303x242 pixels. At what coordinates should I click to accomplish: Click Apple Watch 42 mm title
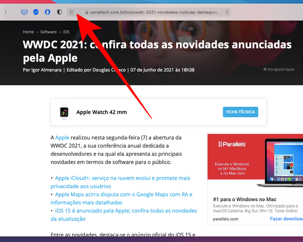click(101, 112)
